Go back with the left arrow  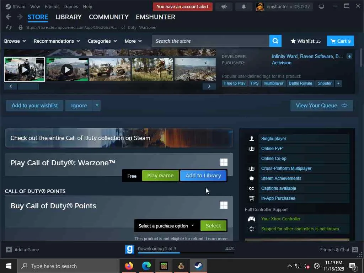coord(9,17)
